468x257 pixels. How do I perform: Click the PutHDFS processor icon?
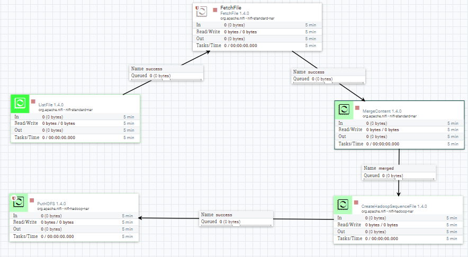tap(19, 203)
